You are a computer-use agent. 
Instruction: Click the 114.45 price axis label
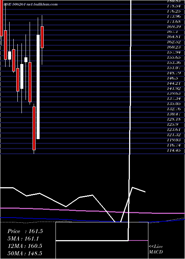click(174, 150)
